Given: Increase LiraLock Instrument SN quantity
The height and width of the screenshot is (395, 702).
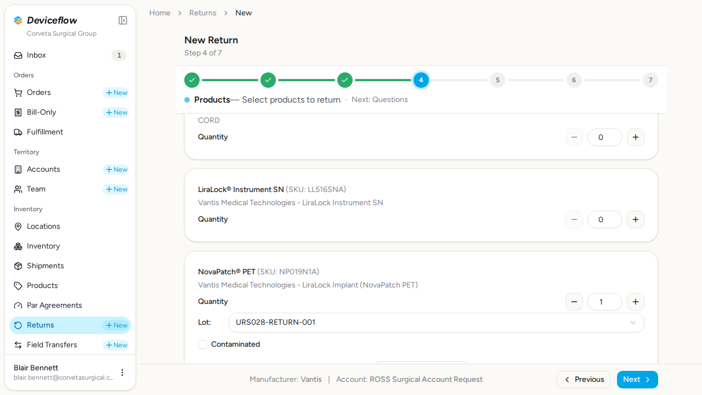Looking at the screenshot, I should click(636, 219).
